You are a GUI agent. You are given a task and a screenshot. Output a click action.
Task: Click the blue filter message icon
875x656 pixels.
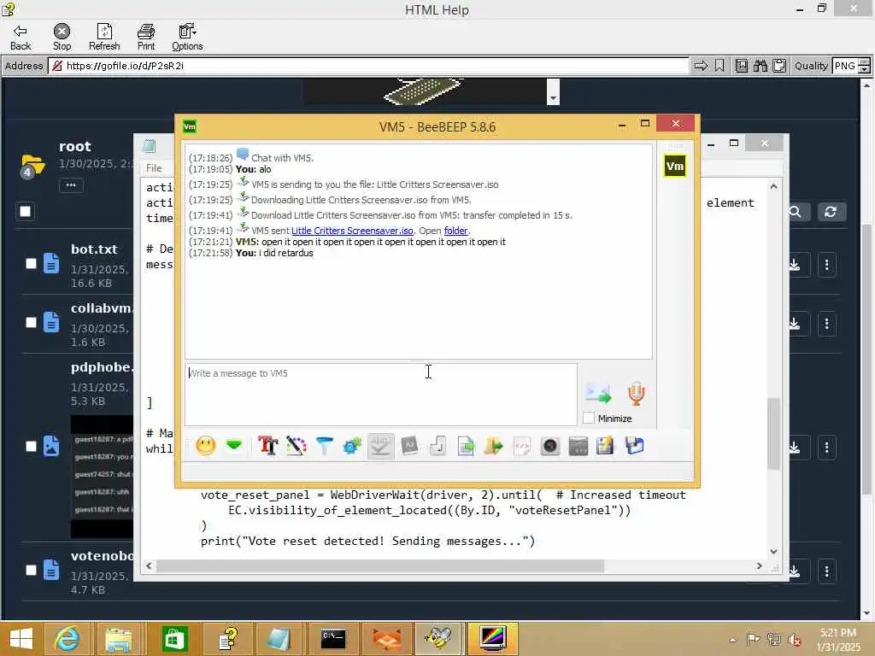[324, 446]
